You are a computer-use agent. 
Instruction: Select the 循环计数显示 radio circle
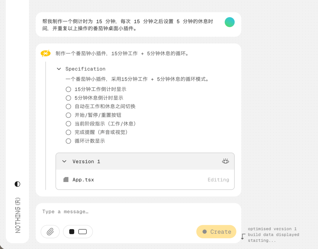[69, 141]
